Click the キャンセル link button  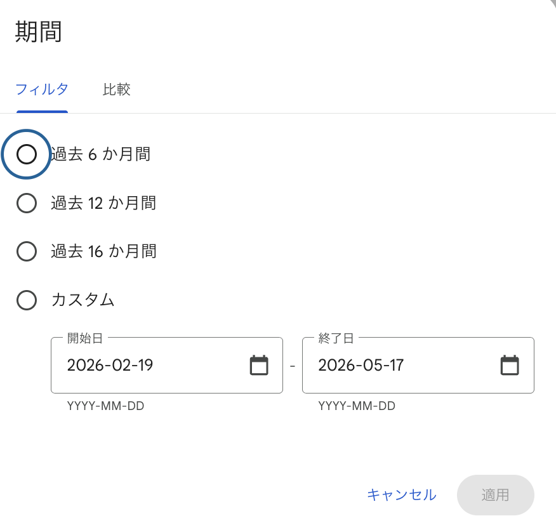tap(402, 495)
